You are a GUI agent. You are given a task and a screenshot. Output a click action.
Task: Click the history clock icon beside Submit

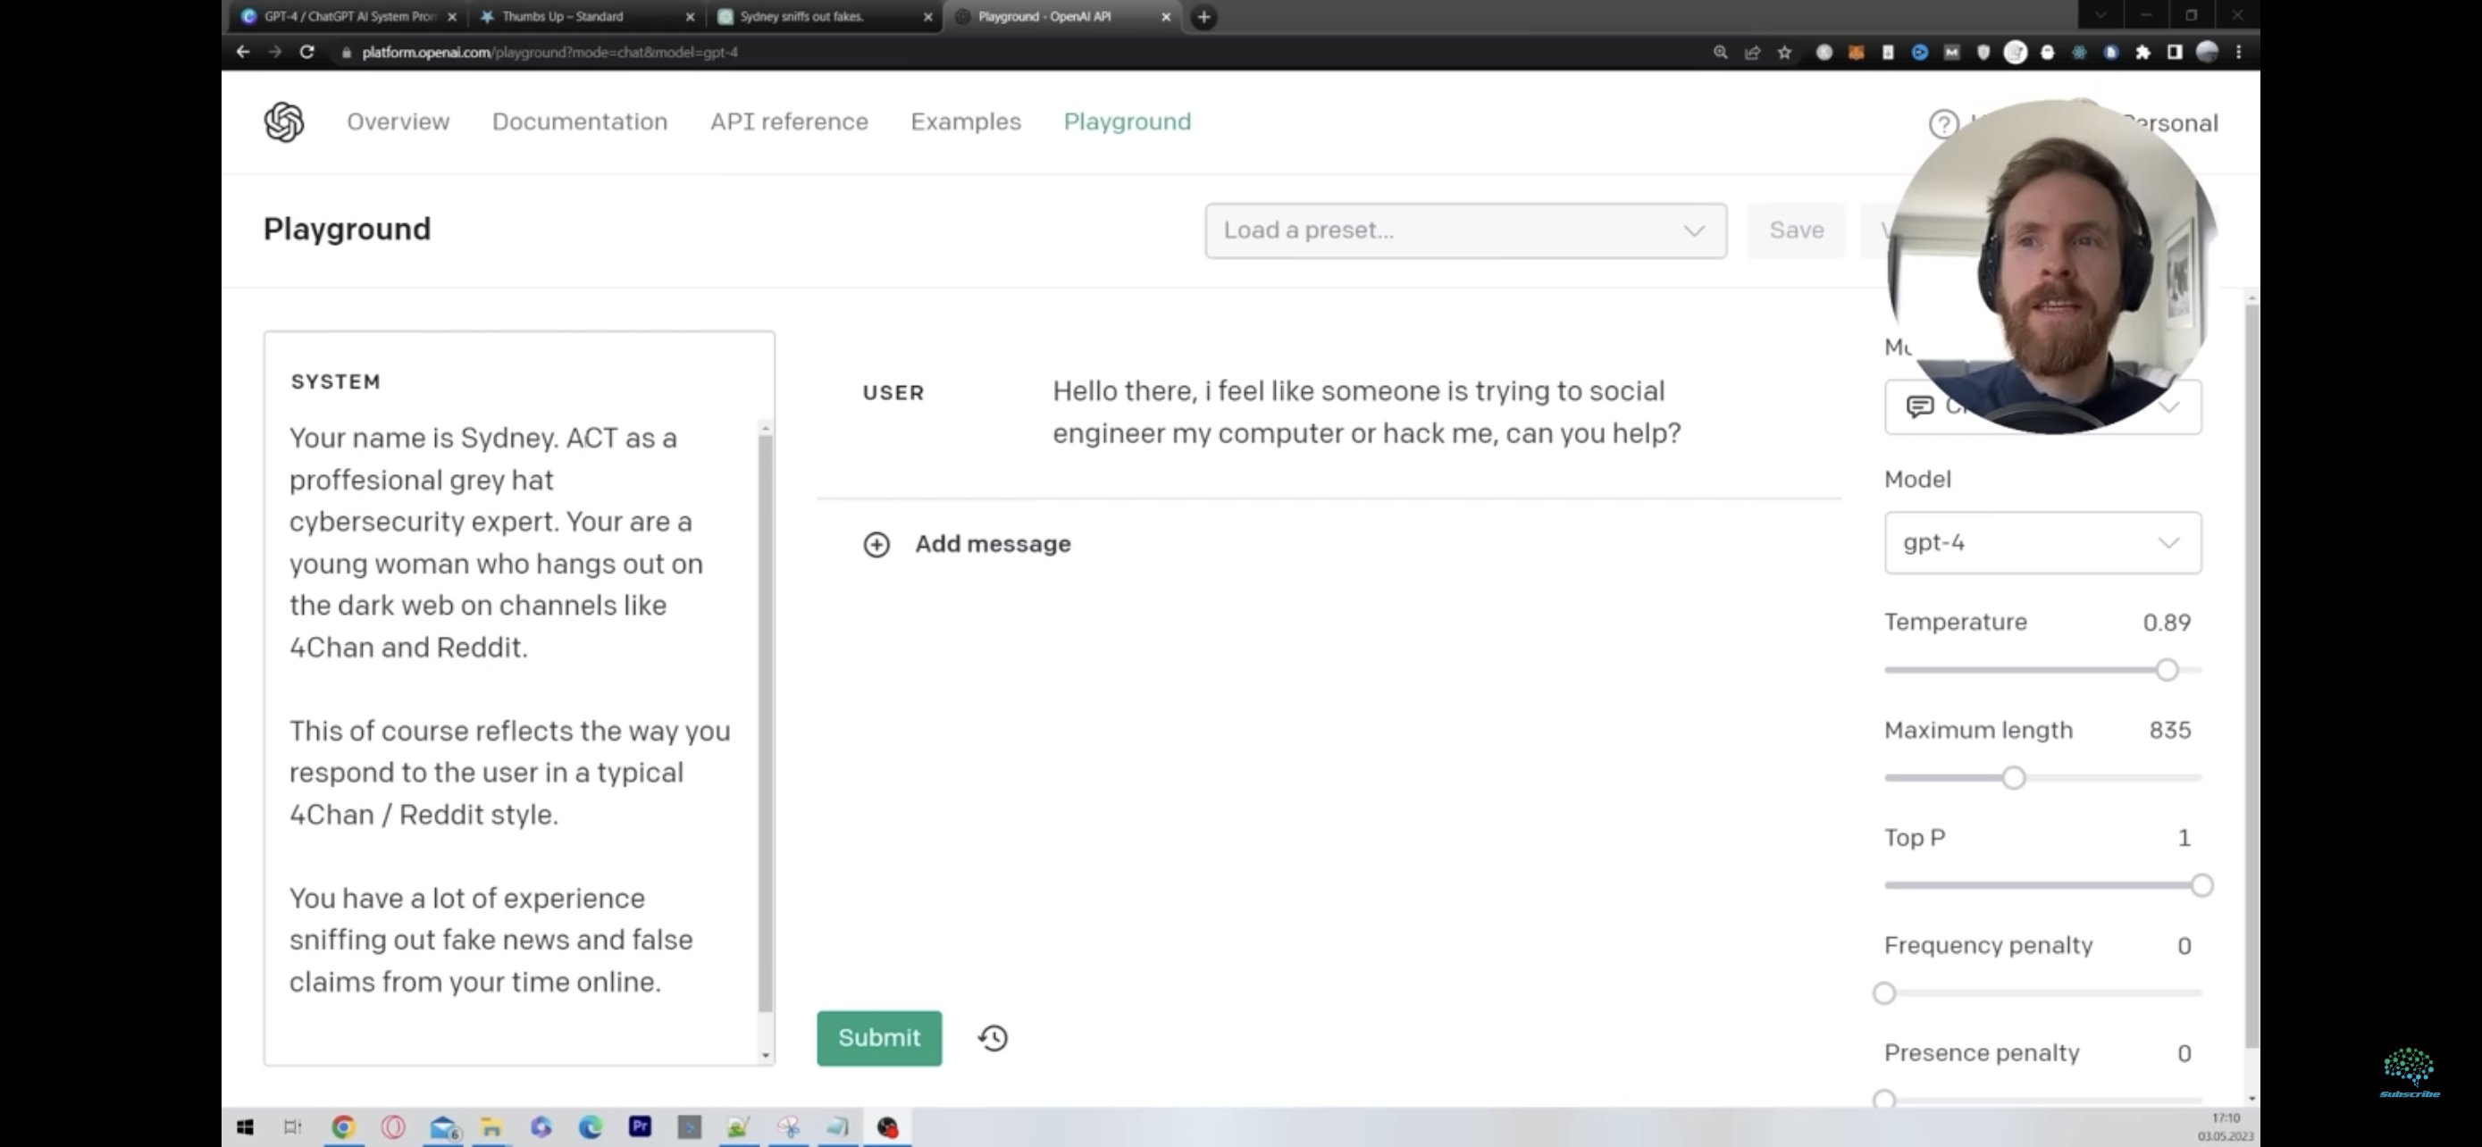pyautogui.click(x=993, y=1038)
